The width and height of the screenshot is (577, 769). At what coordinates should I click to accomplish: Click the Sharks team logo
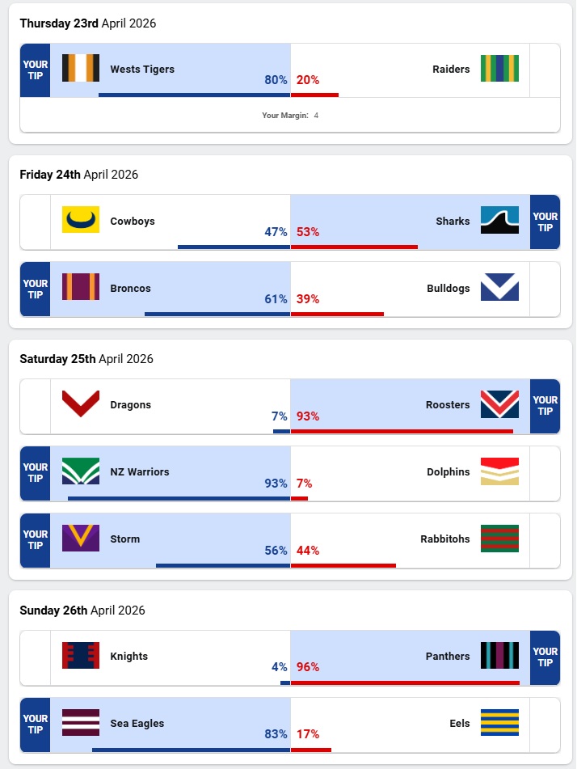coord(499,220)
